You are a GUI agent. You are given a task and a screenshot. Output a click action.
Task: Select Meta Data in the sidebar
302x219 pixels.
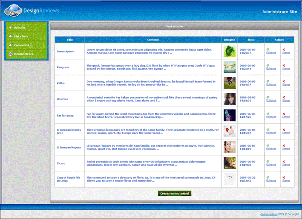click(21, 36)
